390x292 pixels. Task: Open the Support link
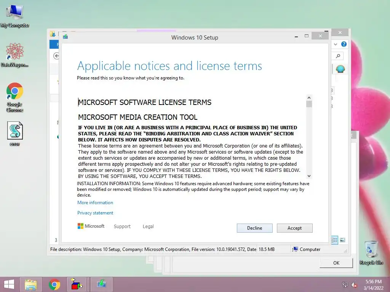pos(122,227)
